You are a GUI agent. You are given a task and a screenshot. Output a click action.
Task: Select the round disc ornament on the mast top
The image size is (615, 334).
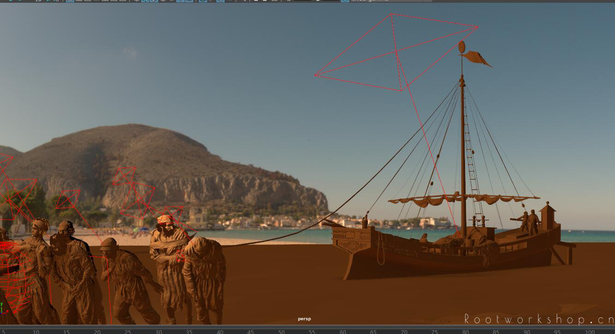pos(461,46)
